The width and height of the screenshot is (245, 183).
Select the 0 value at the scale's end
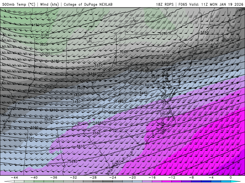(x=231, y=178)
